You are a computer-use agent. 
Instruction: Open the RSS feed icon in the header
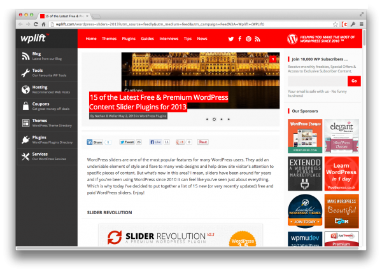(x=257, y=39)
